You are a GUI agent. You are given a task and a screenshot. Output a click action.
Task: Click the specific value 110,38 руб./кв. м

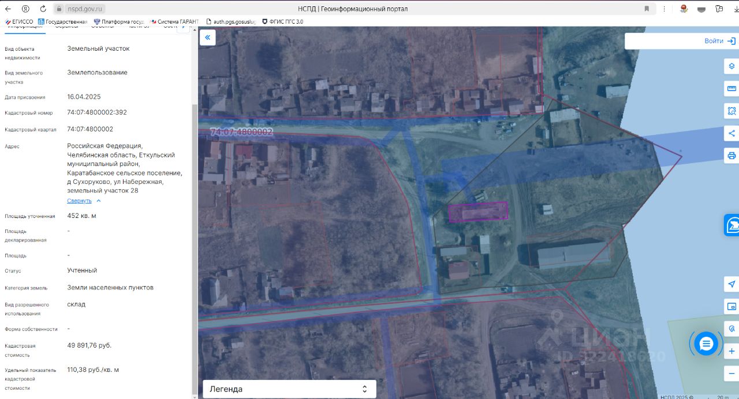click(x=93, y=370)
